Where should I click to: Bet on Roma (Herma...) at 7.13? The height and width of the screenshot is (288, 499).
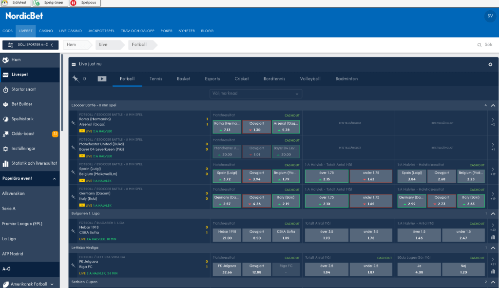[x=227, y=127]
